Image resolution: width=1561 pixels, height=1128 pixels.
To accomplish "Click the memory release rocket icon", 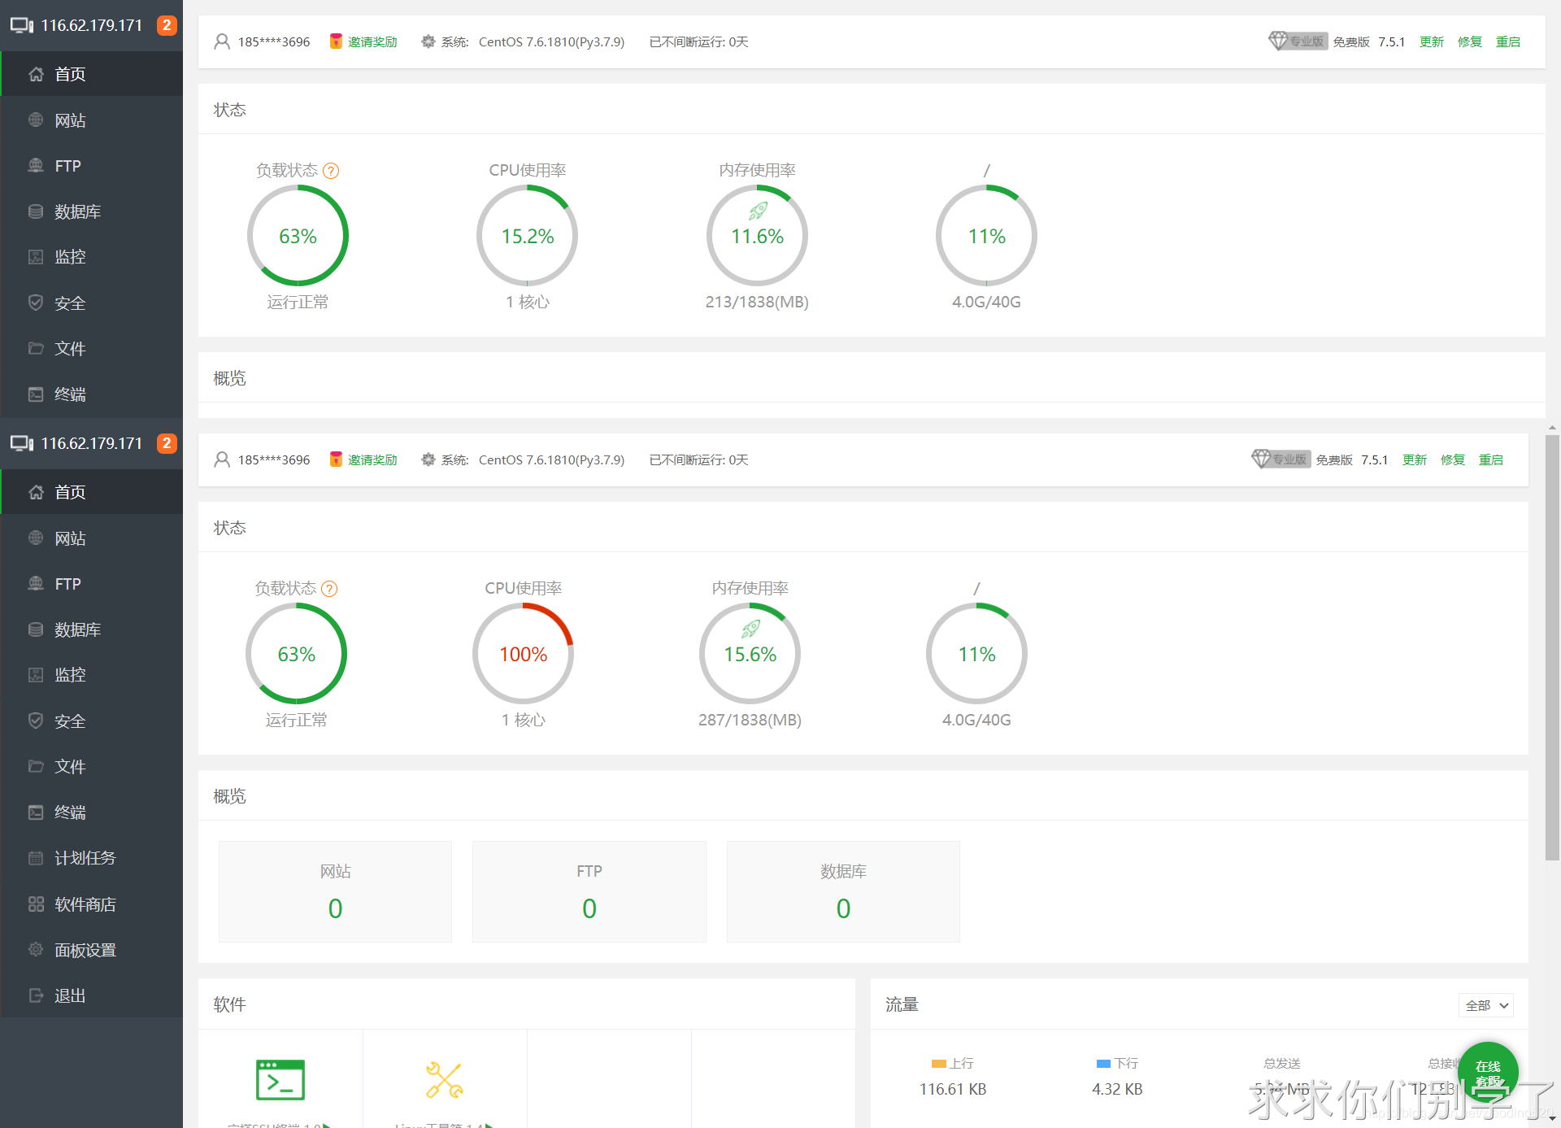I will (x=750, y=629).
